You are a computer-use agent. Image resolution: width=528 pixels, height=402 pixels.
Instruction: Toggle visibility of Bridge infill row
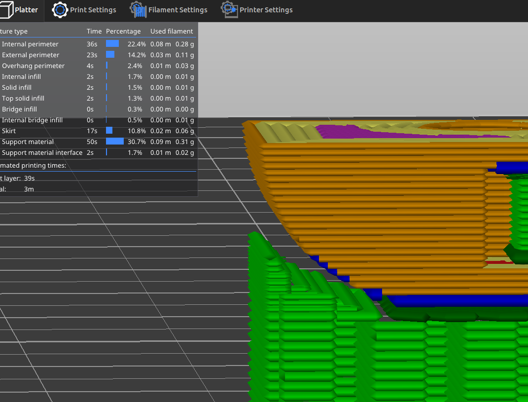98,109
